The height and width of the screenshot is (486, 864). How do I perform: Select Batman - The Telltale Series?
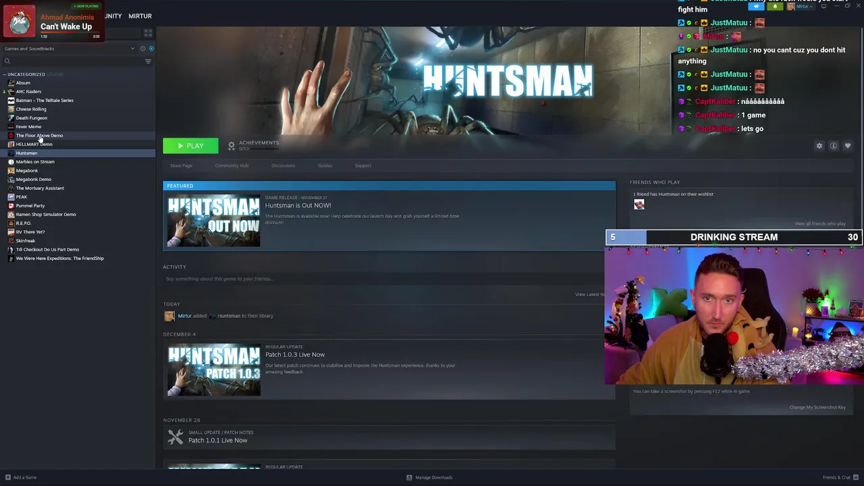click(45, 101)
